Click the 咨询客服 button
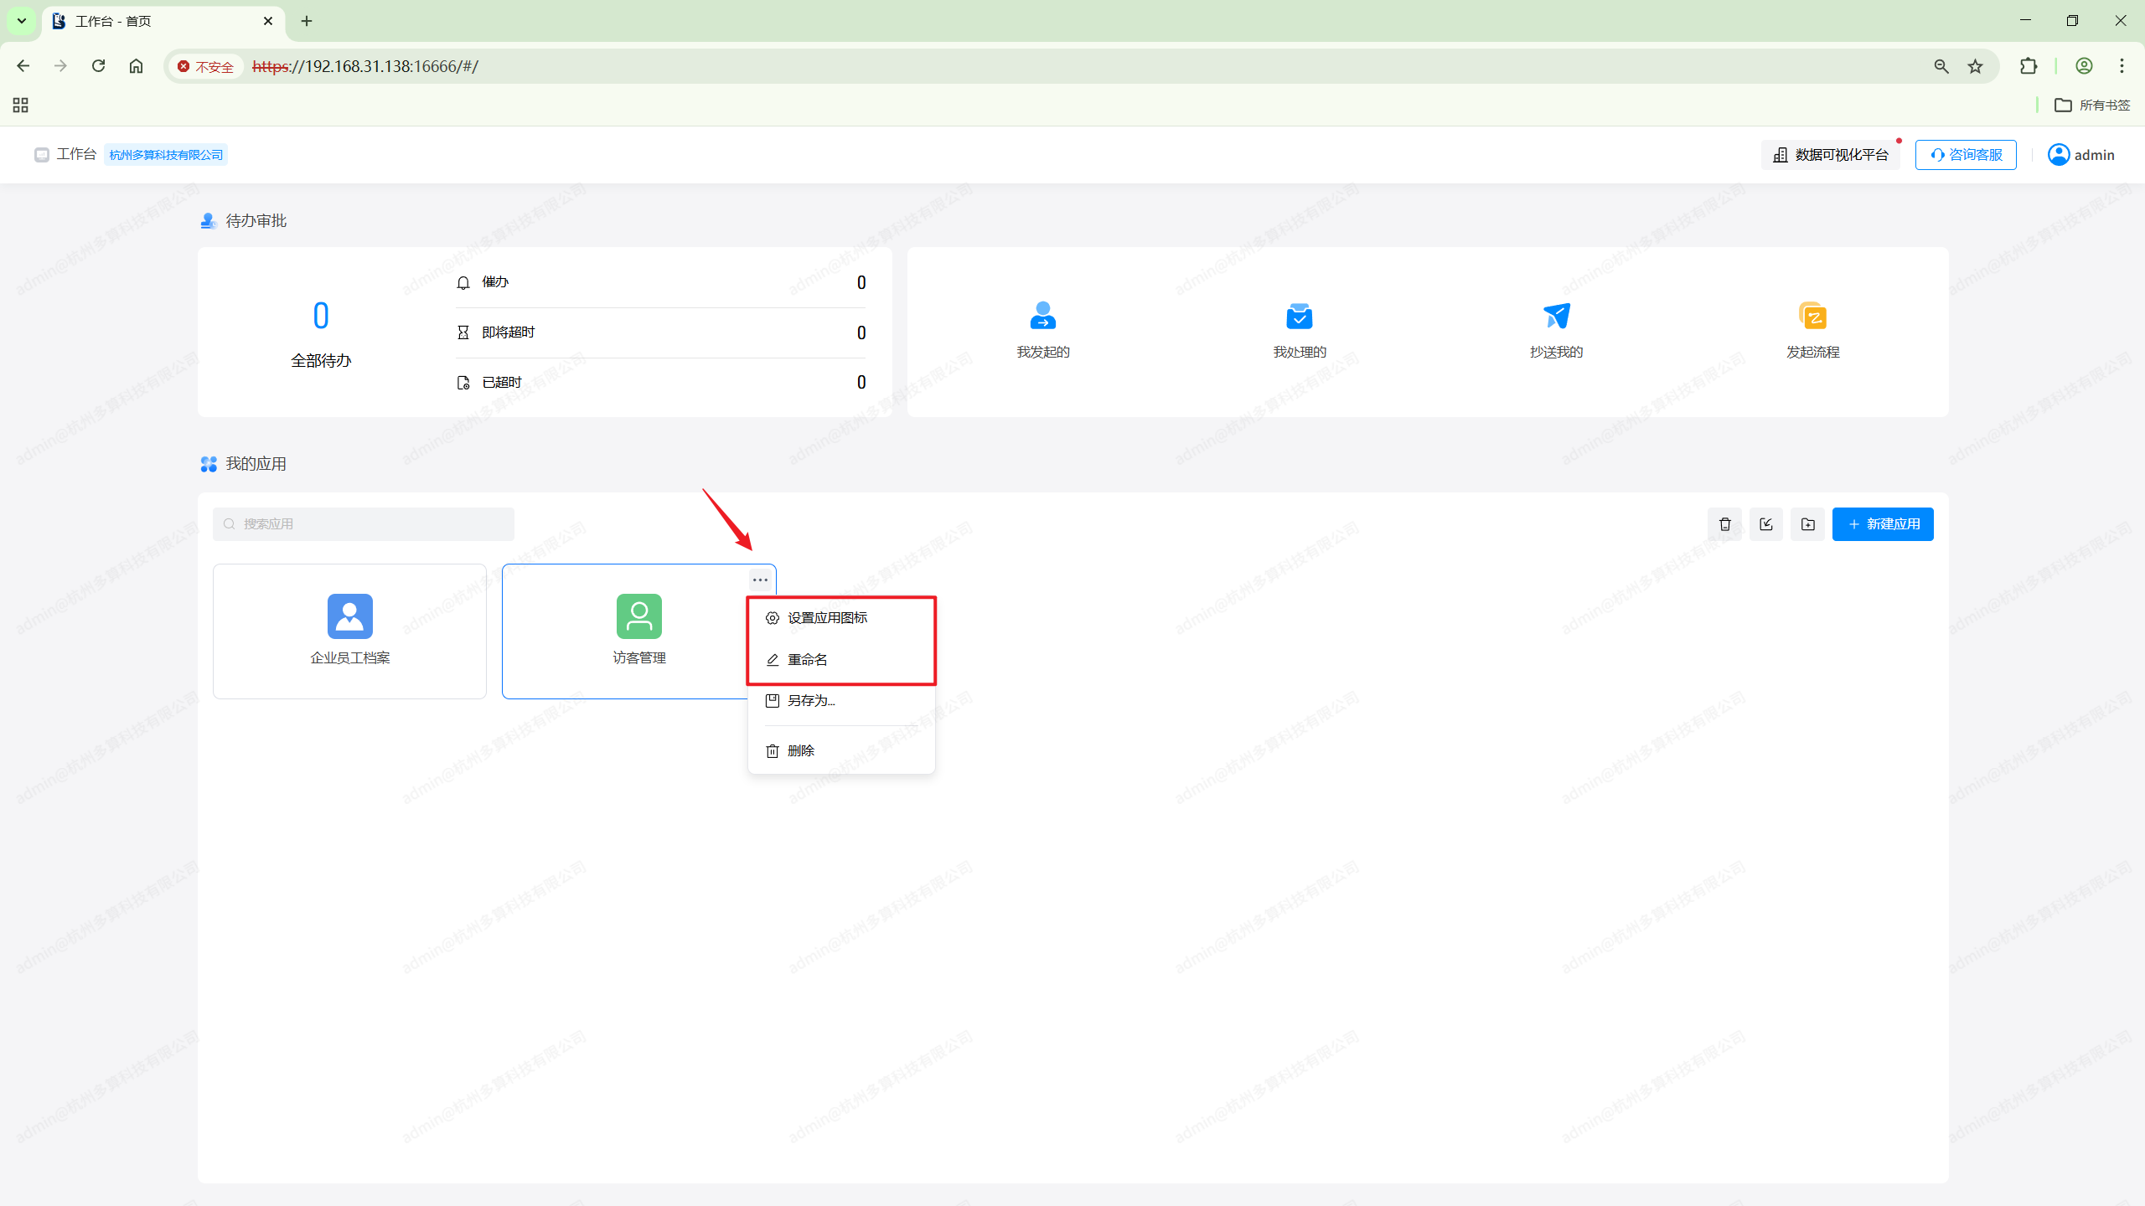2145x1206 pixels. [1966, 155]
